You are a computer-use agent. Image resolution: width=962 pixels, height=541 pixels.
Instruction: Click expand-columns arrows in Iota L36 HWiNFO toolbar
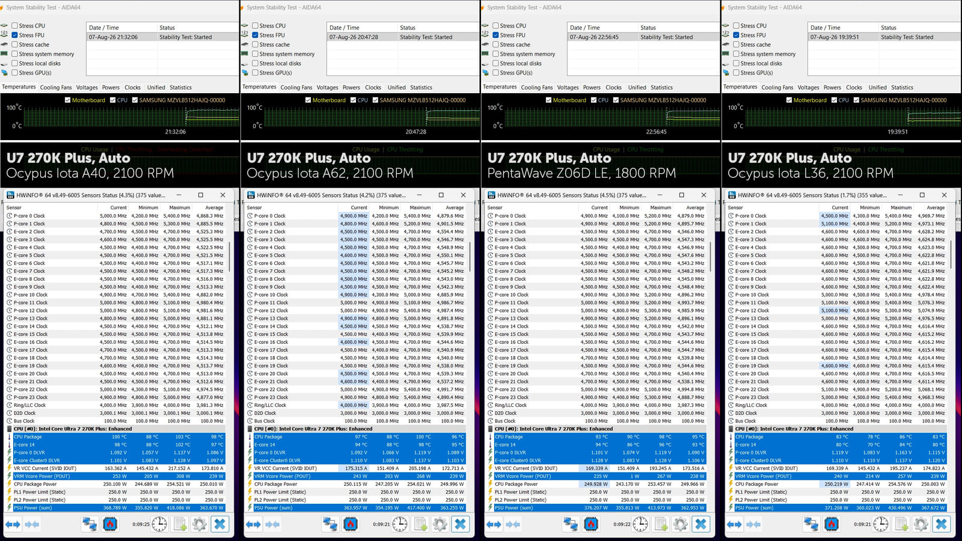coord(734,525)
